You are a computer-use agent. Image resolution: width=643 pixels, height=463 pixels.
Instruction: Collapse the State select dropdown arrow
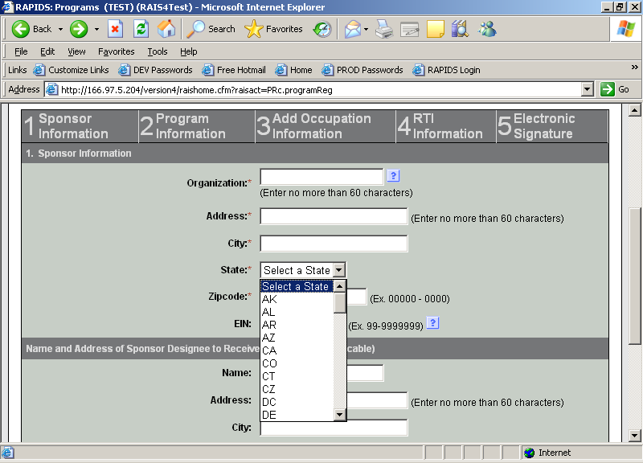(338, 270)
